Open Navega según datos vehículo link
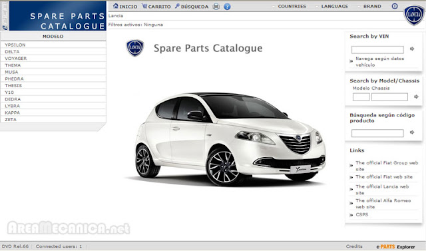This screenshot has height=251, width=426. [379, 62]
